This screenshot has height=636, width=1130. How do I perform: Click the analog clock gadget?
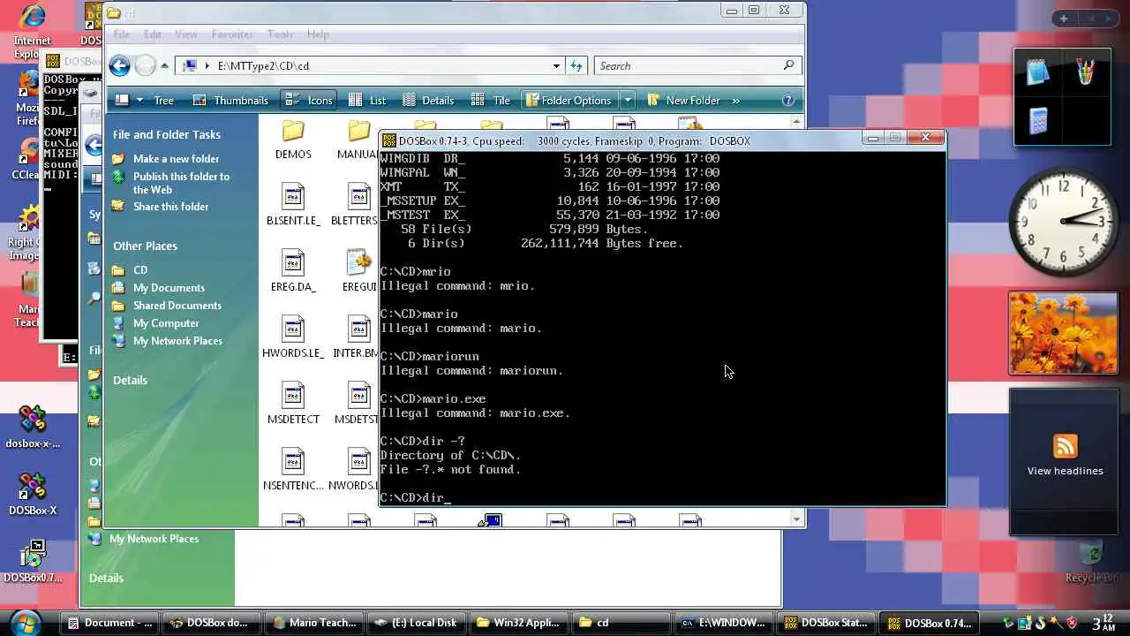(x=1062, y=222)
